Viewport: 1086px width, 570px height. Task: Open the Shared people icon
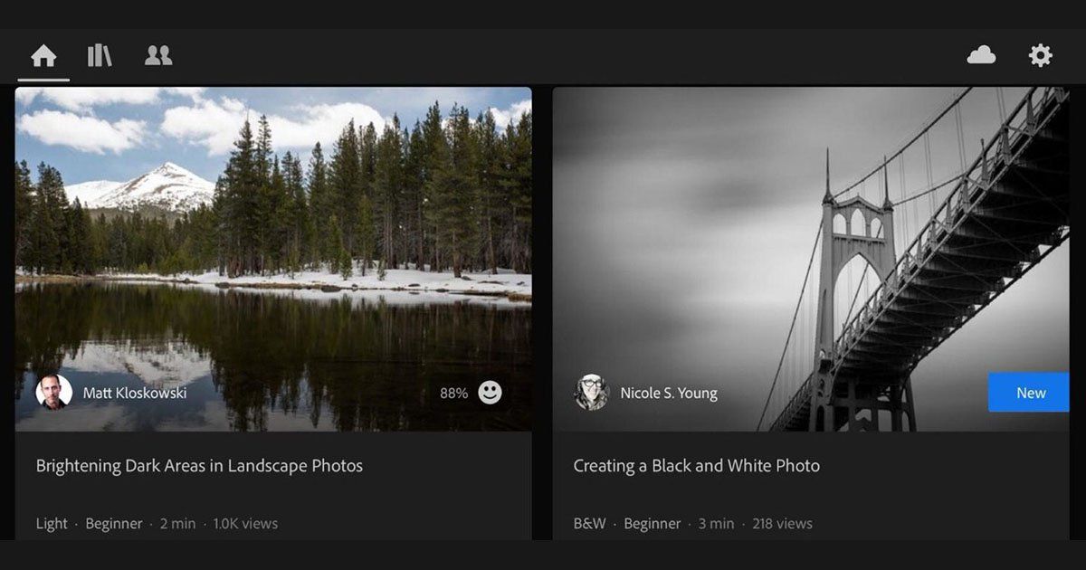(158, 56)
